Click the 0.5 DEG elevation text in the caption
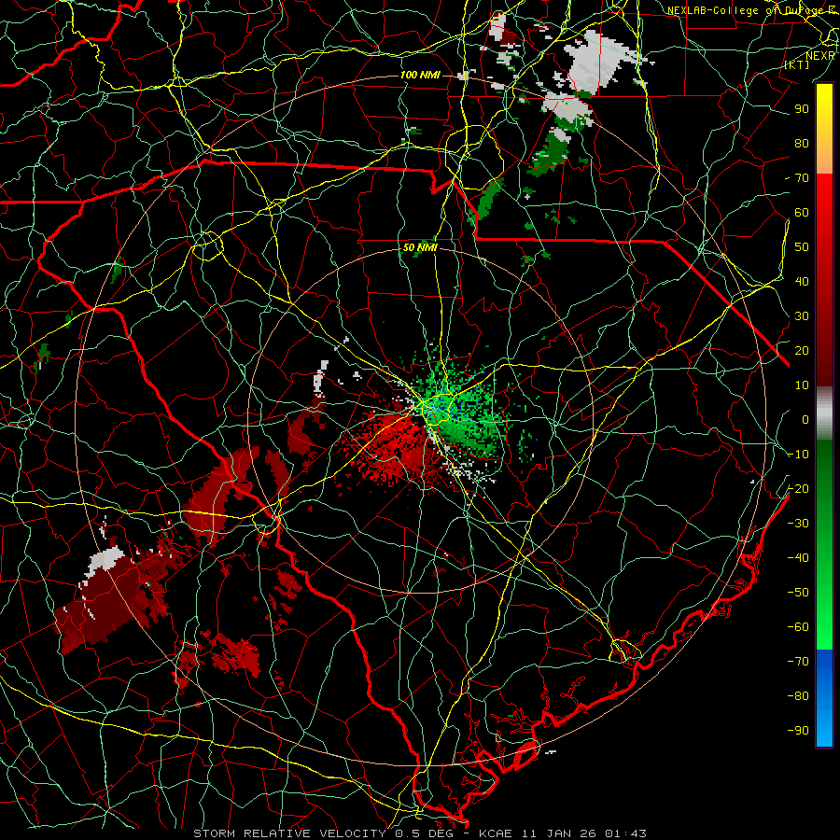Viewport: 840px width, 840px height. pos(425,833)
